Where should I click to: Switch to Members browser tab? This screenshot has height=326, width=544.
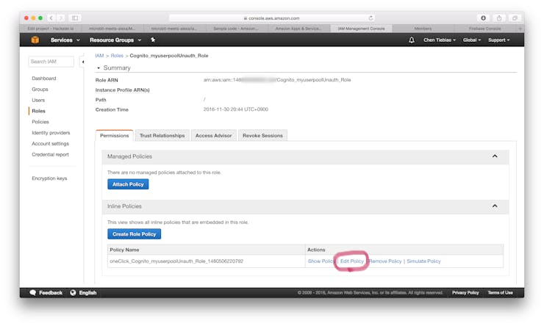[423, 29]
